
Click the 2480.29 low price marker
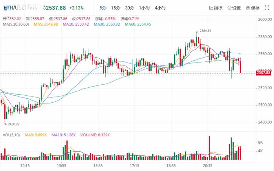click(x=14, y=124)
